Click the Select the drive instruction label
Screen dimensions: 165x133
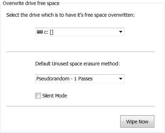[x=70, y=15]
